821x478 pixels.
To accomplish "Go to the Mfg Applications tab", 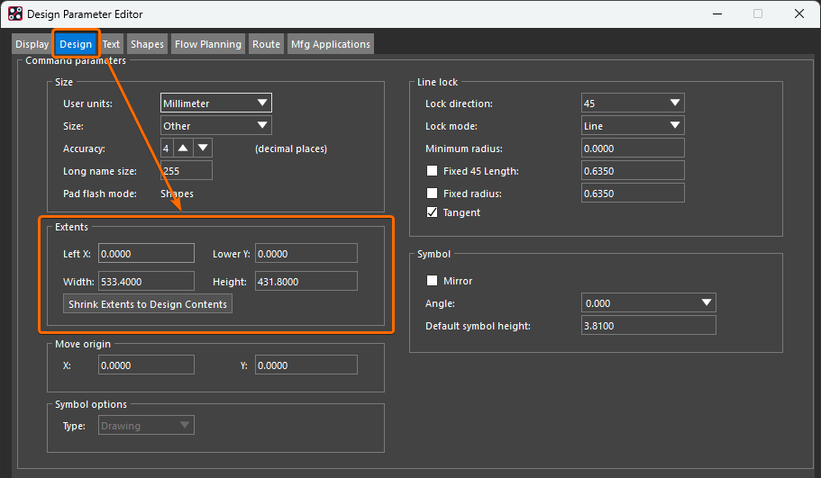I will [x=330, y=44].
